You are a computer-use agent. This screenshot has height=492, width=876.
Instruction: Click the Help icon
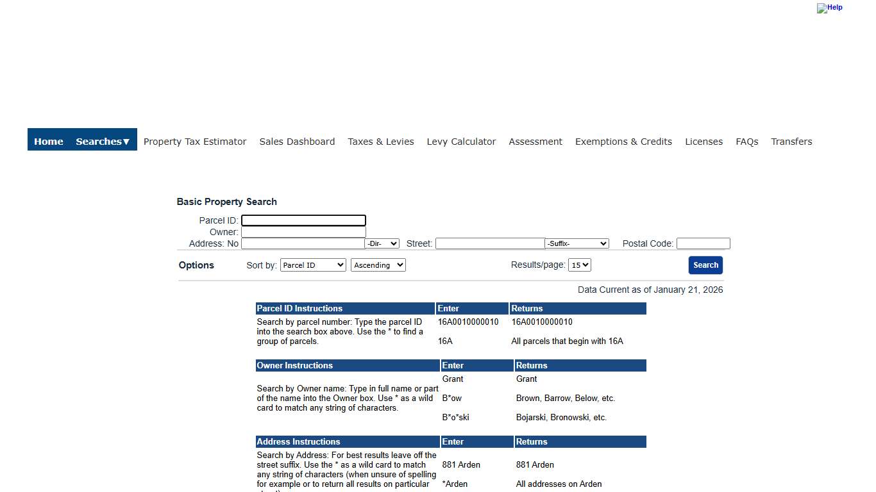pyautogui.click(x=829, y=8)
